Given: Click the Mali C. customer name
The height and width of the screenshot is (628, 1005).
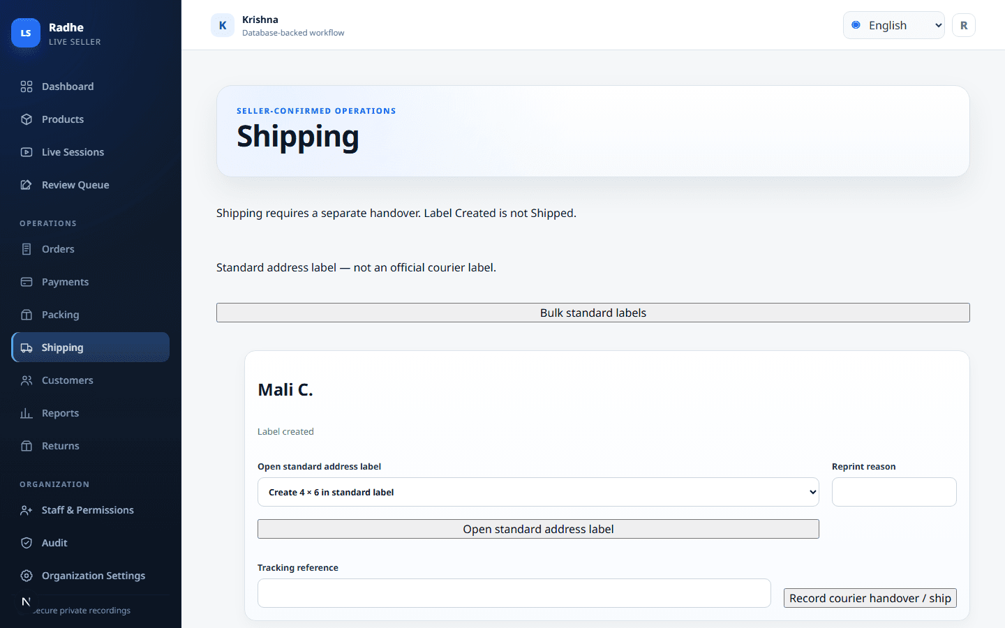Looking at the screenshot, I should 285,389.
